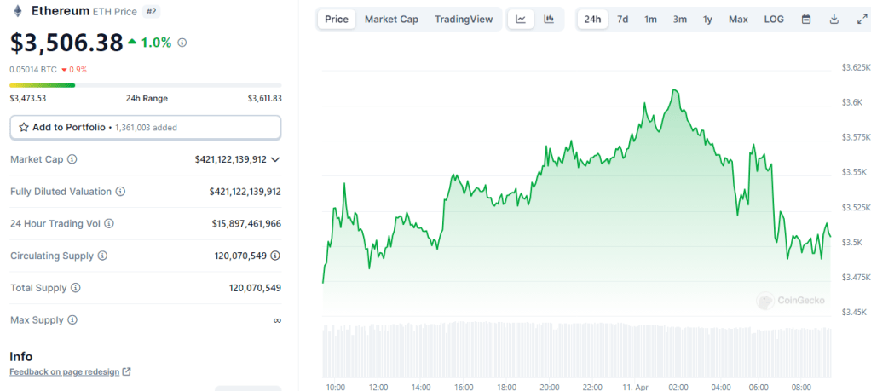Click info icon next to 24 Hour Trading Vol
This screenshot has width=871, height=391.
tap(109, 224)
